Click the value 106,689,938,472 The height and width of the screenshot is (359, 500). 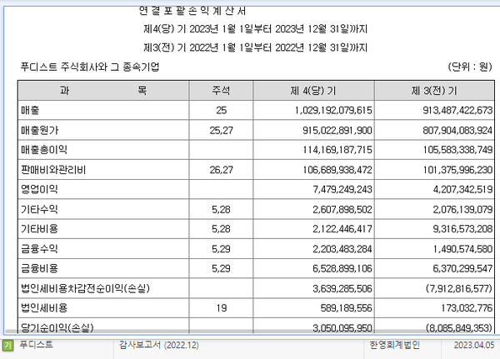pyautogui.click(x=337, y=170)
